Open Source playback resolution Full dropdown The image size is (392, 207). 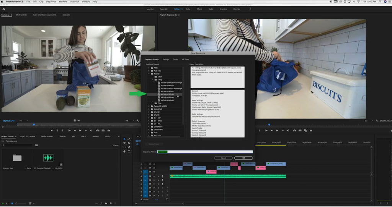[129, 121]
